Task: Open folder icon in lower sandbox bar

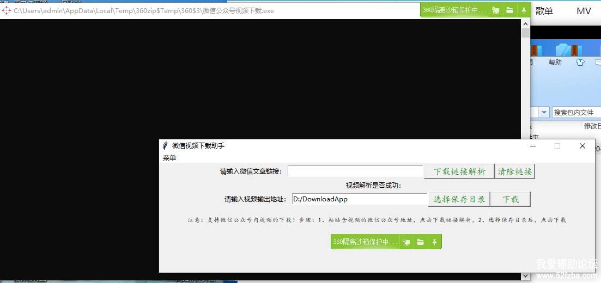Action: pos(421,242)
